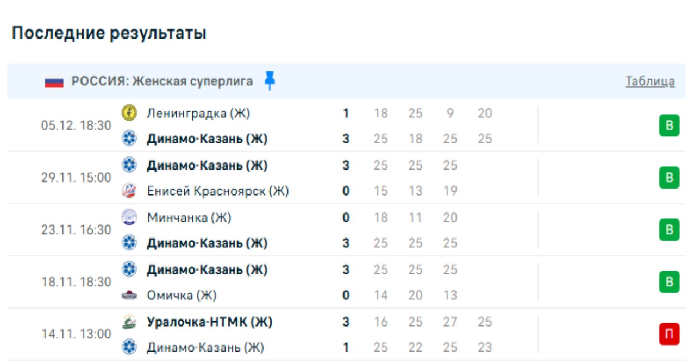694x364 pixels.
Task: Click the blue pin icon beside Женская суперлига
Action: point(270,80)
